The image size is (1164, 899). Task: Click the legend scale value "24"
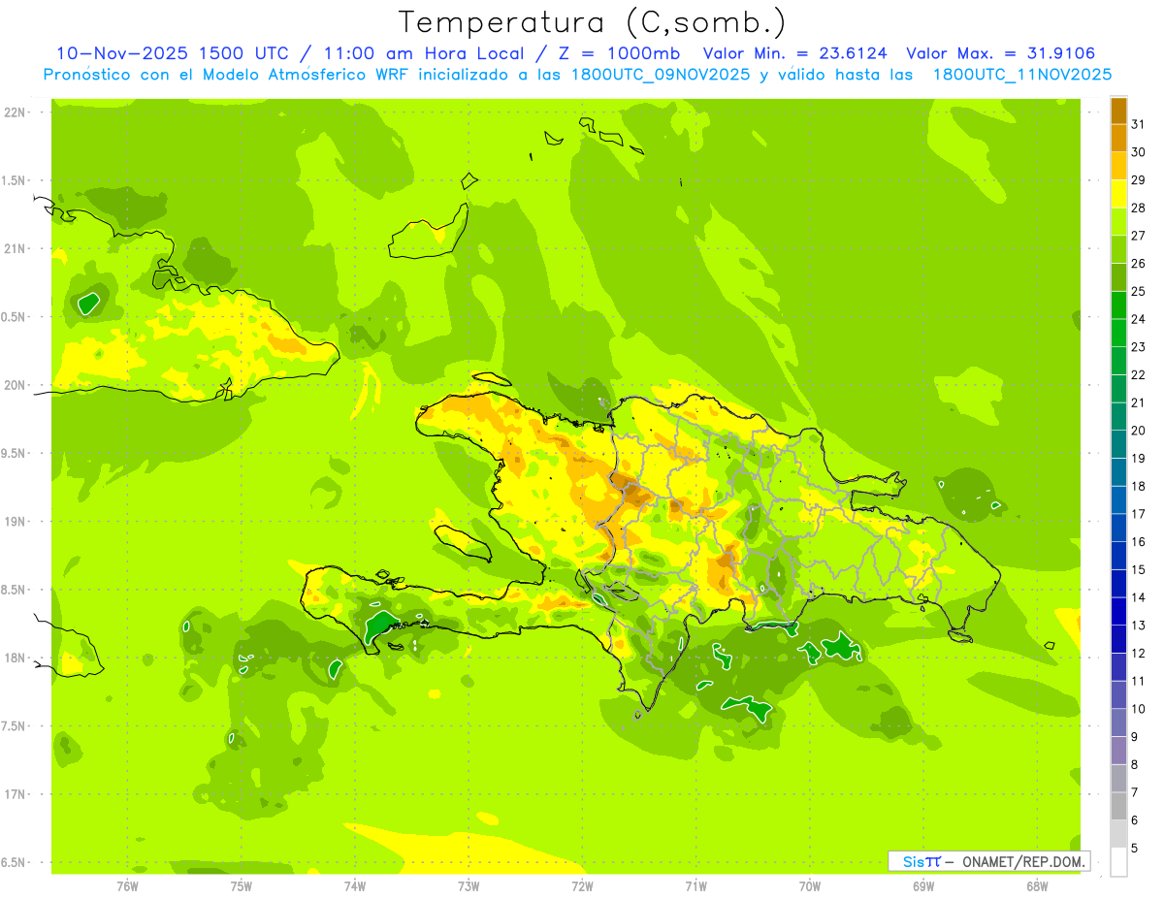click(1139, 319)
